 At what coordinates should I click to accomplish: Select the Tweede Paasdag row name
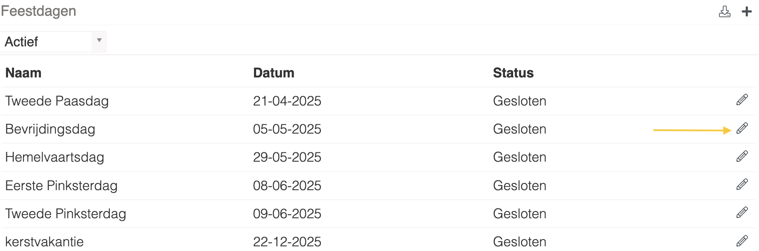tap(57, 101)
